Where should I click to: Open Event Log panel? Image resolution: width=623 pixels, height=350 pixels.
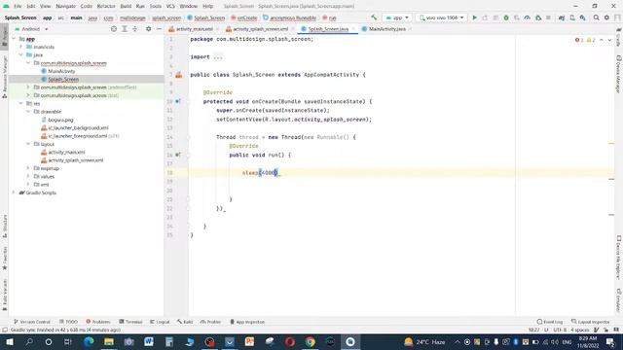click(x=550, y=322)
